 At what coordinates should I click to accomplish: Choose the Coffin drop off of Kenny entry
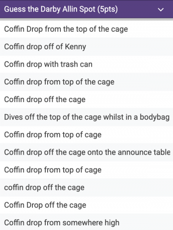86,46
